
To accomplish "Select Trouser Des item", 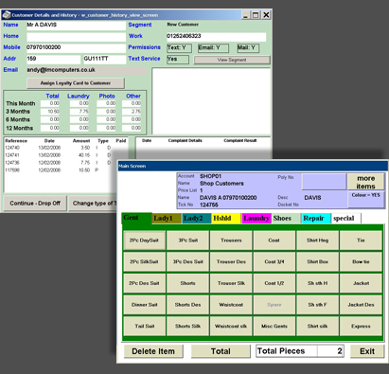I will pyautogui.click(x=231, y=262).
